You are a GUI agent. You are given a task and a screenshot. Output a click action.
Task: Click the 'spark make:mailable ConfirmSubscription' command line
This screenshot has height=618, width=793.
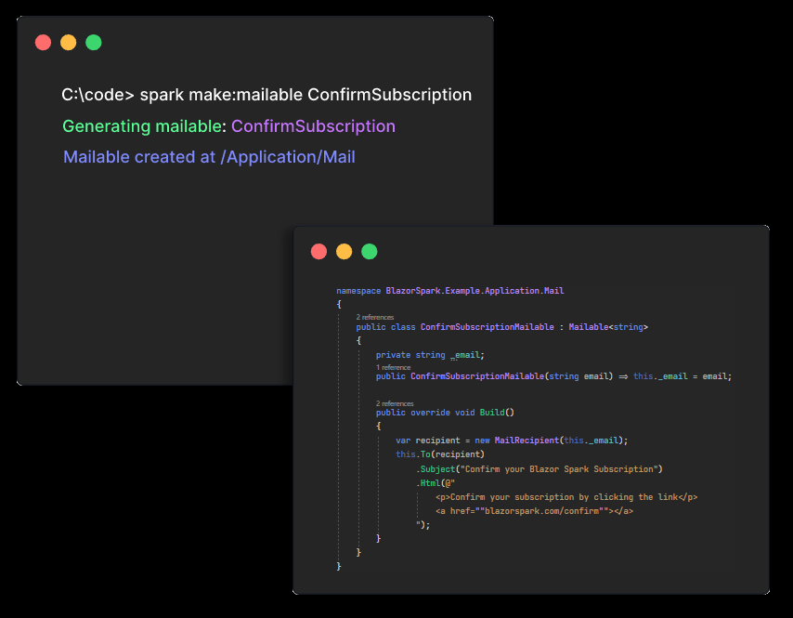(305, 95)
